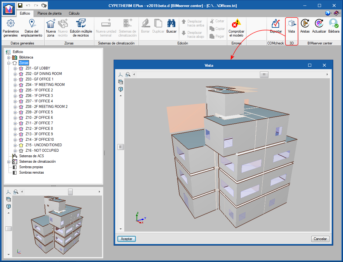Toggle the 3D cube view icon in Vista dialog

[121, 89]
